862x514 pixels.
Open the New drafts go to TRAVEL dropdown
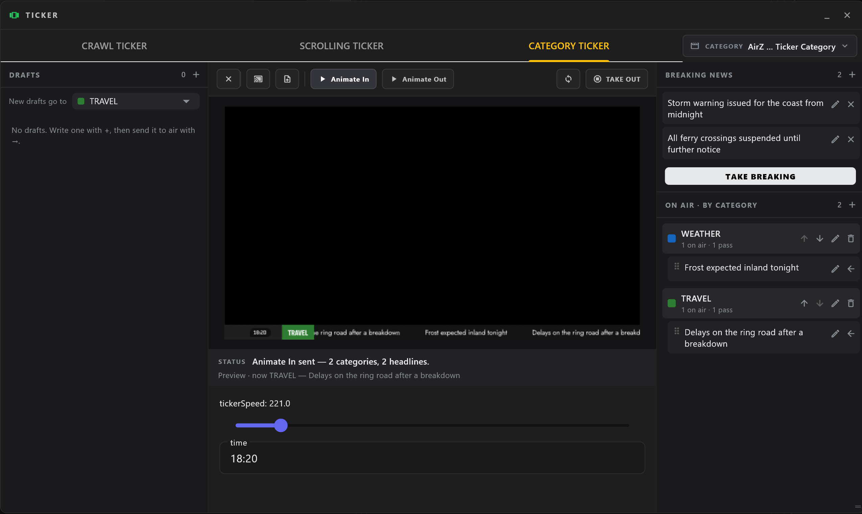tap(136, 102)
